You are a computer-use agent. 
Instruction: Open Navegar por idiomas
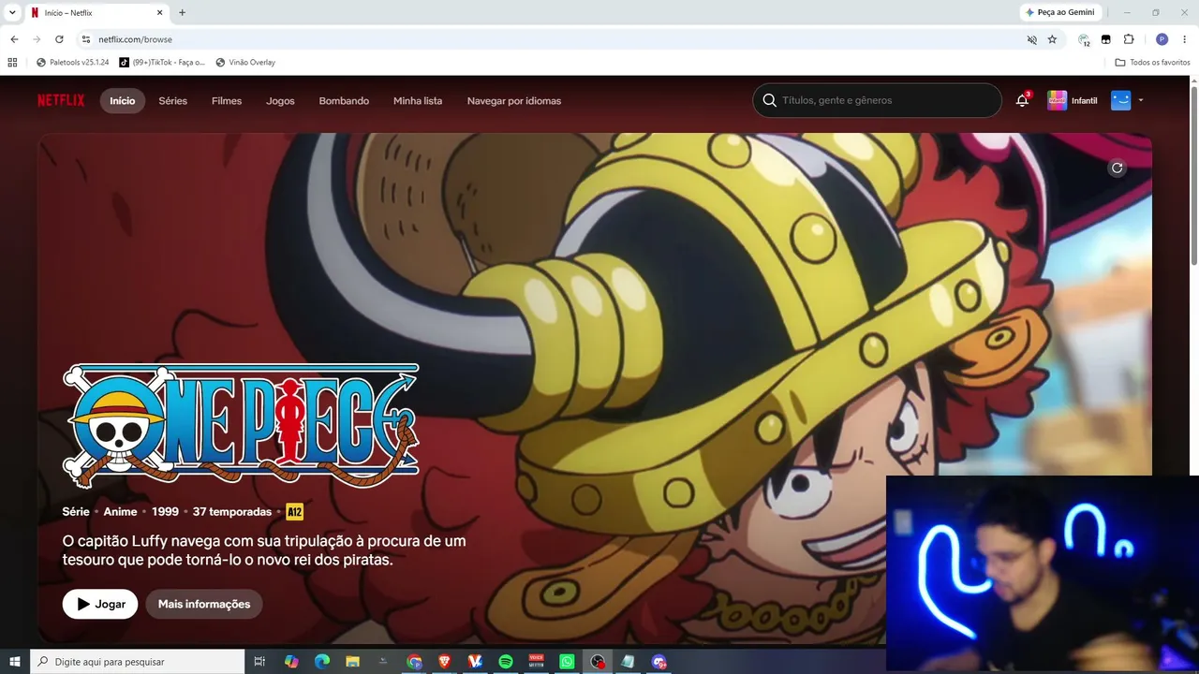[x=514, y=100]
